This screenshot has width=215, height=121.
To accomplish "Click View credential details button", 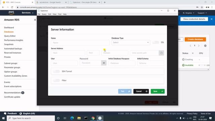I will (194, 19).
